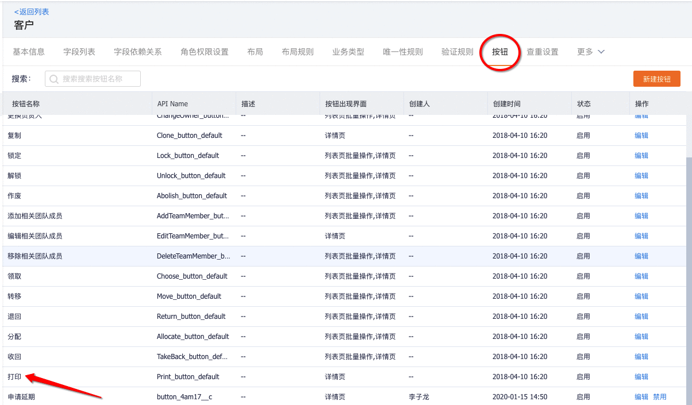692x405 pixels.
Task: Click the 描述 column header
Action: tap(248, 104)
